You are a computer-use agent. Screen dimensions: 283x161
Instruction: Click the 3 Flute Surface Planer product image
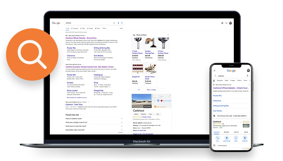pos(138,44)
